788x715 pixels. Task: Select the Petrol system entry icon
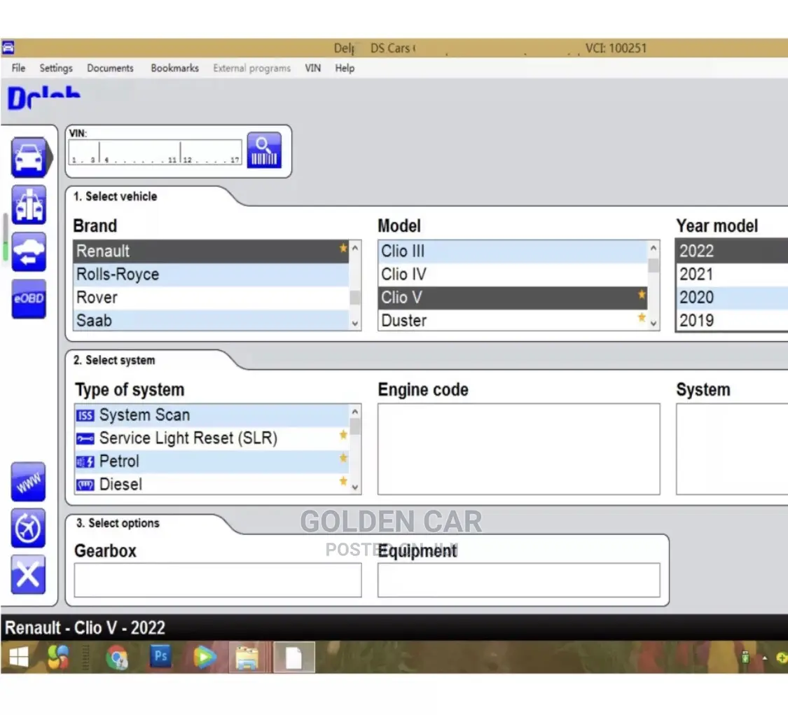click(87, 461)
